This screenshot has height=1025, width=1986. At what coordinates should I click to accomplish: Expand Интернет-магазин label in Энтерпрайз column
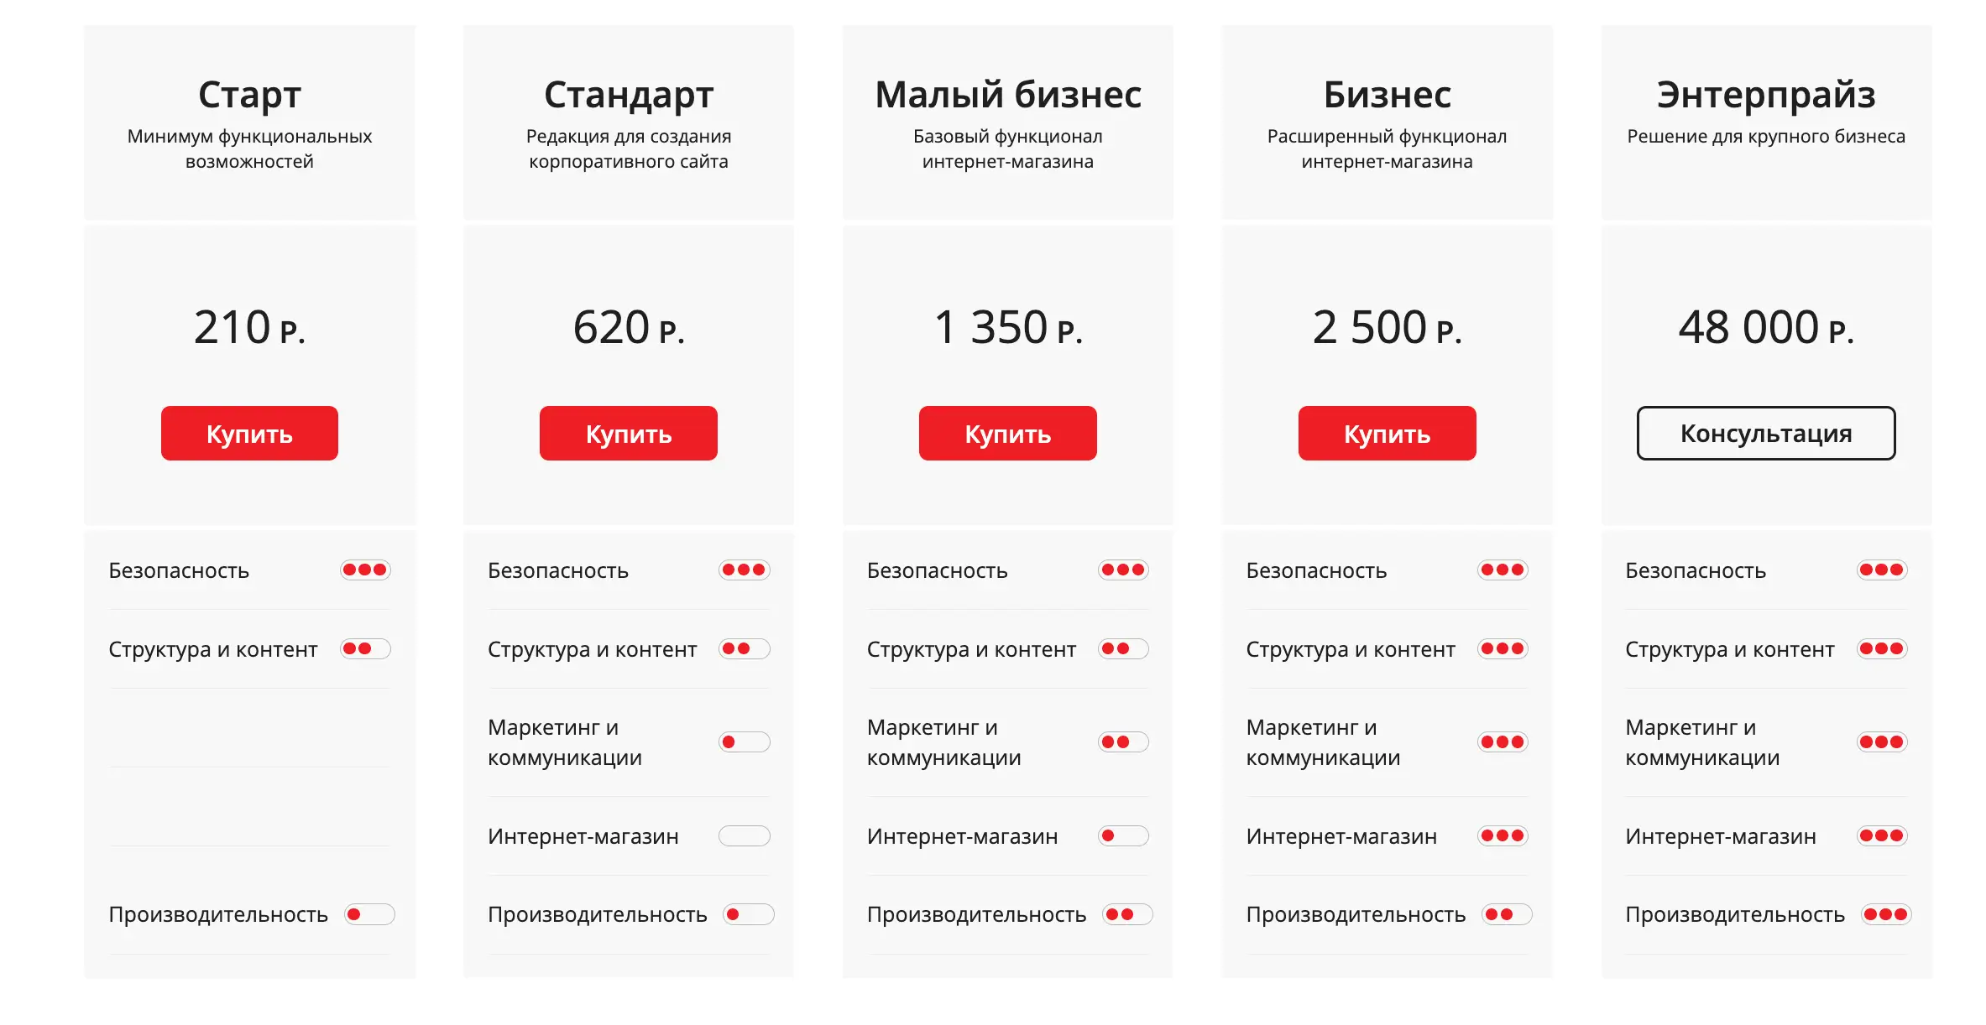tap(1720, 837)
